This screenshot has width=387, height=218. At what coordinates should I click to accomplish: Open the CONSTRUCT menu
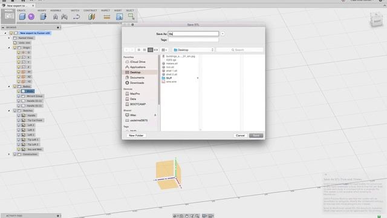tap(90, 10)
